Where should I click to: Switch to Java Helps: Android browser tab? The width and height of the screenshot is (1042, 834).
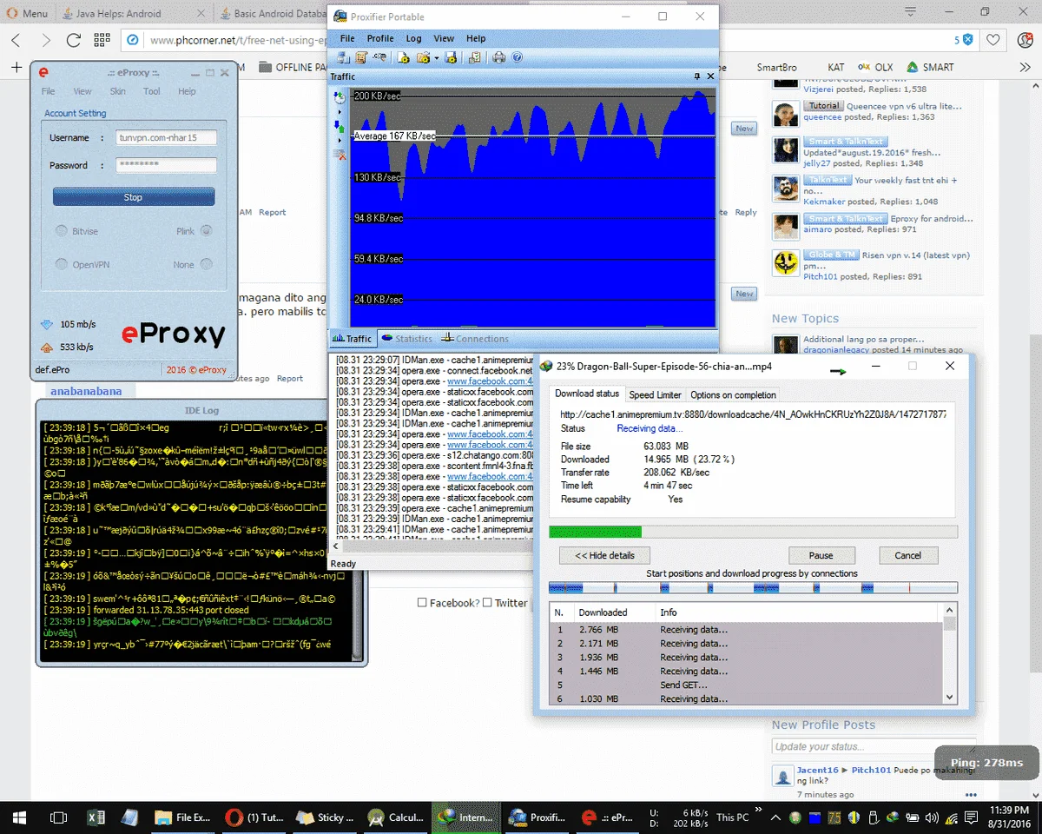click(x=135, y=13)
